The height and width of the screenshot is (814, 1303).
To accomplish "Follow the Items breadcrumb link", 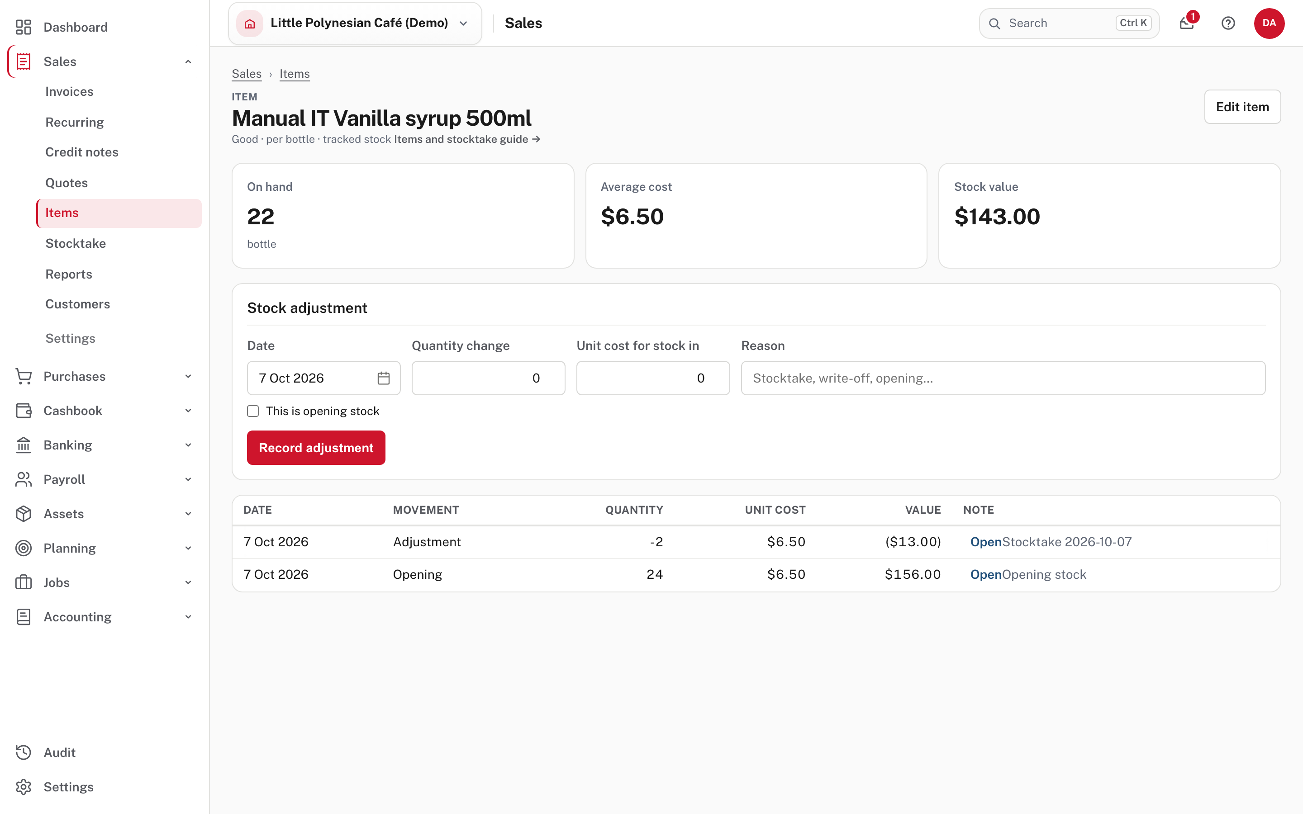I will tap(295, 74).
